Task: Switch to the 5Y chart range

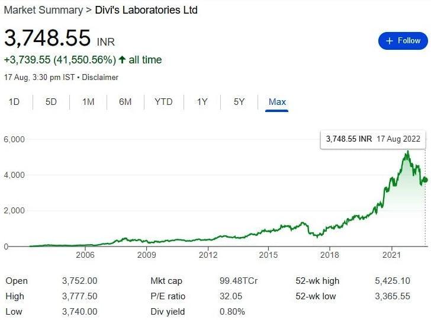Action: [239, 102]
